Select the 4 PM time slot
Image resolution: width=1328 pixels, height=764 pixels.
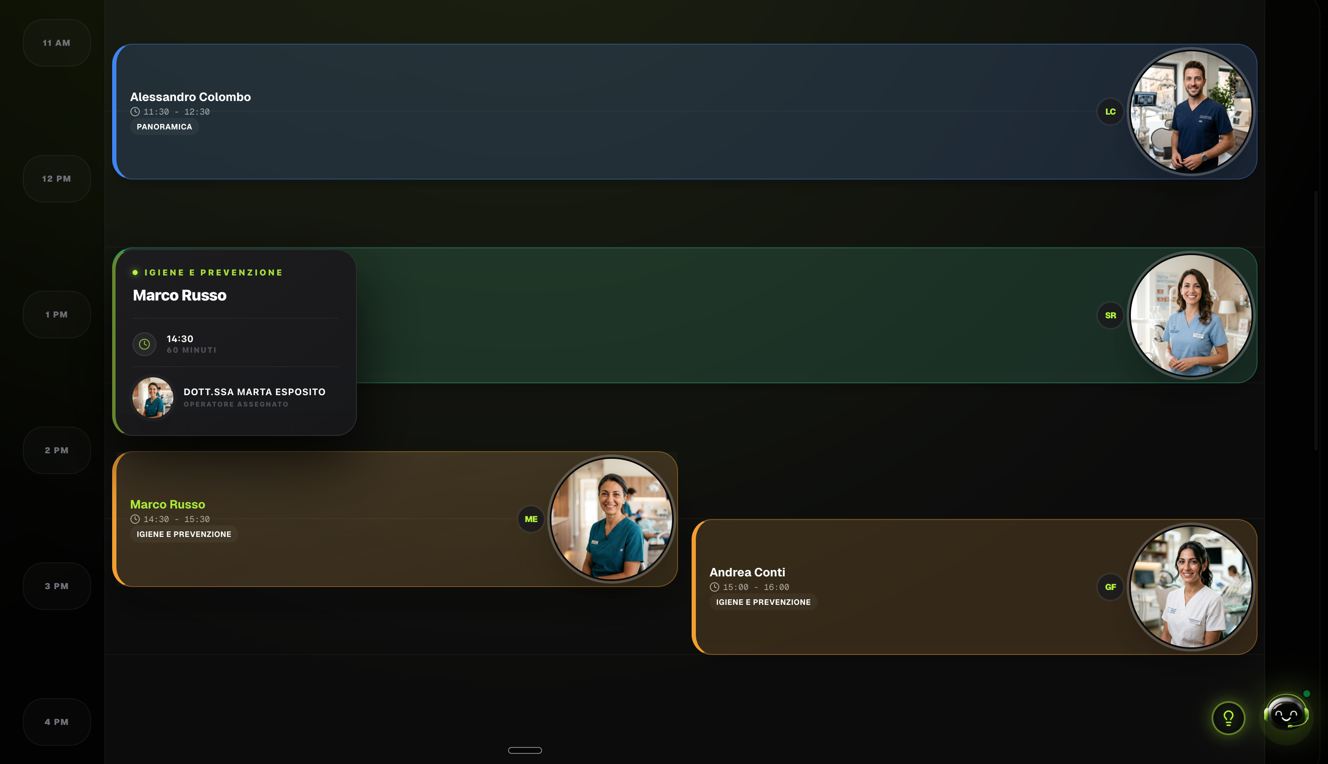[57, 722]
